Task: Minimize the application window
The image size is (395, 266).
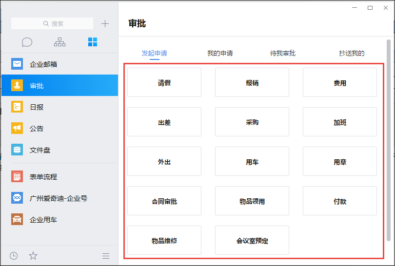Action: (355, 8)
